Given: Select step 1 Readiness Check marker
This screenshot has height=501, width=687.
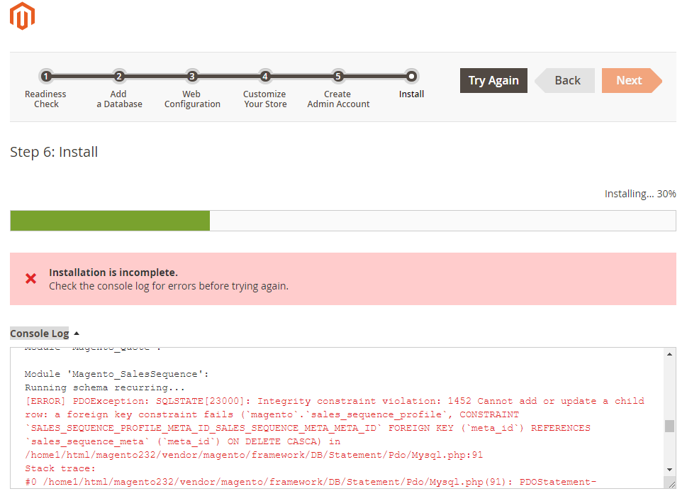Looking at the screenshot, I should [x=46, y=77].
